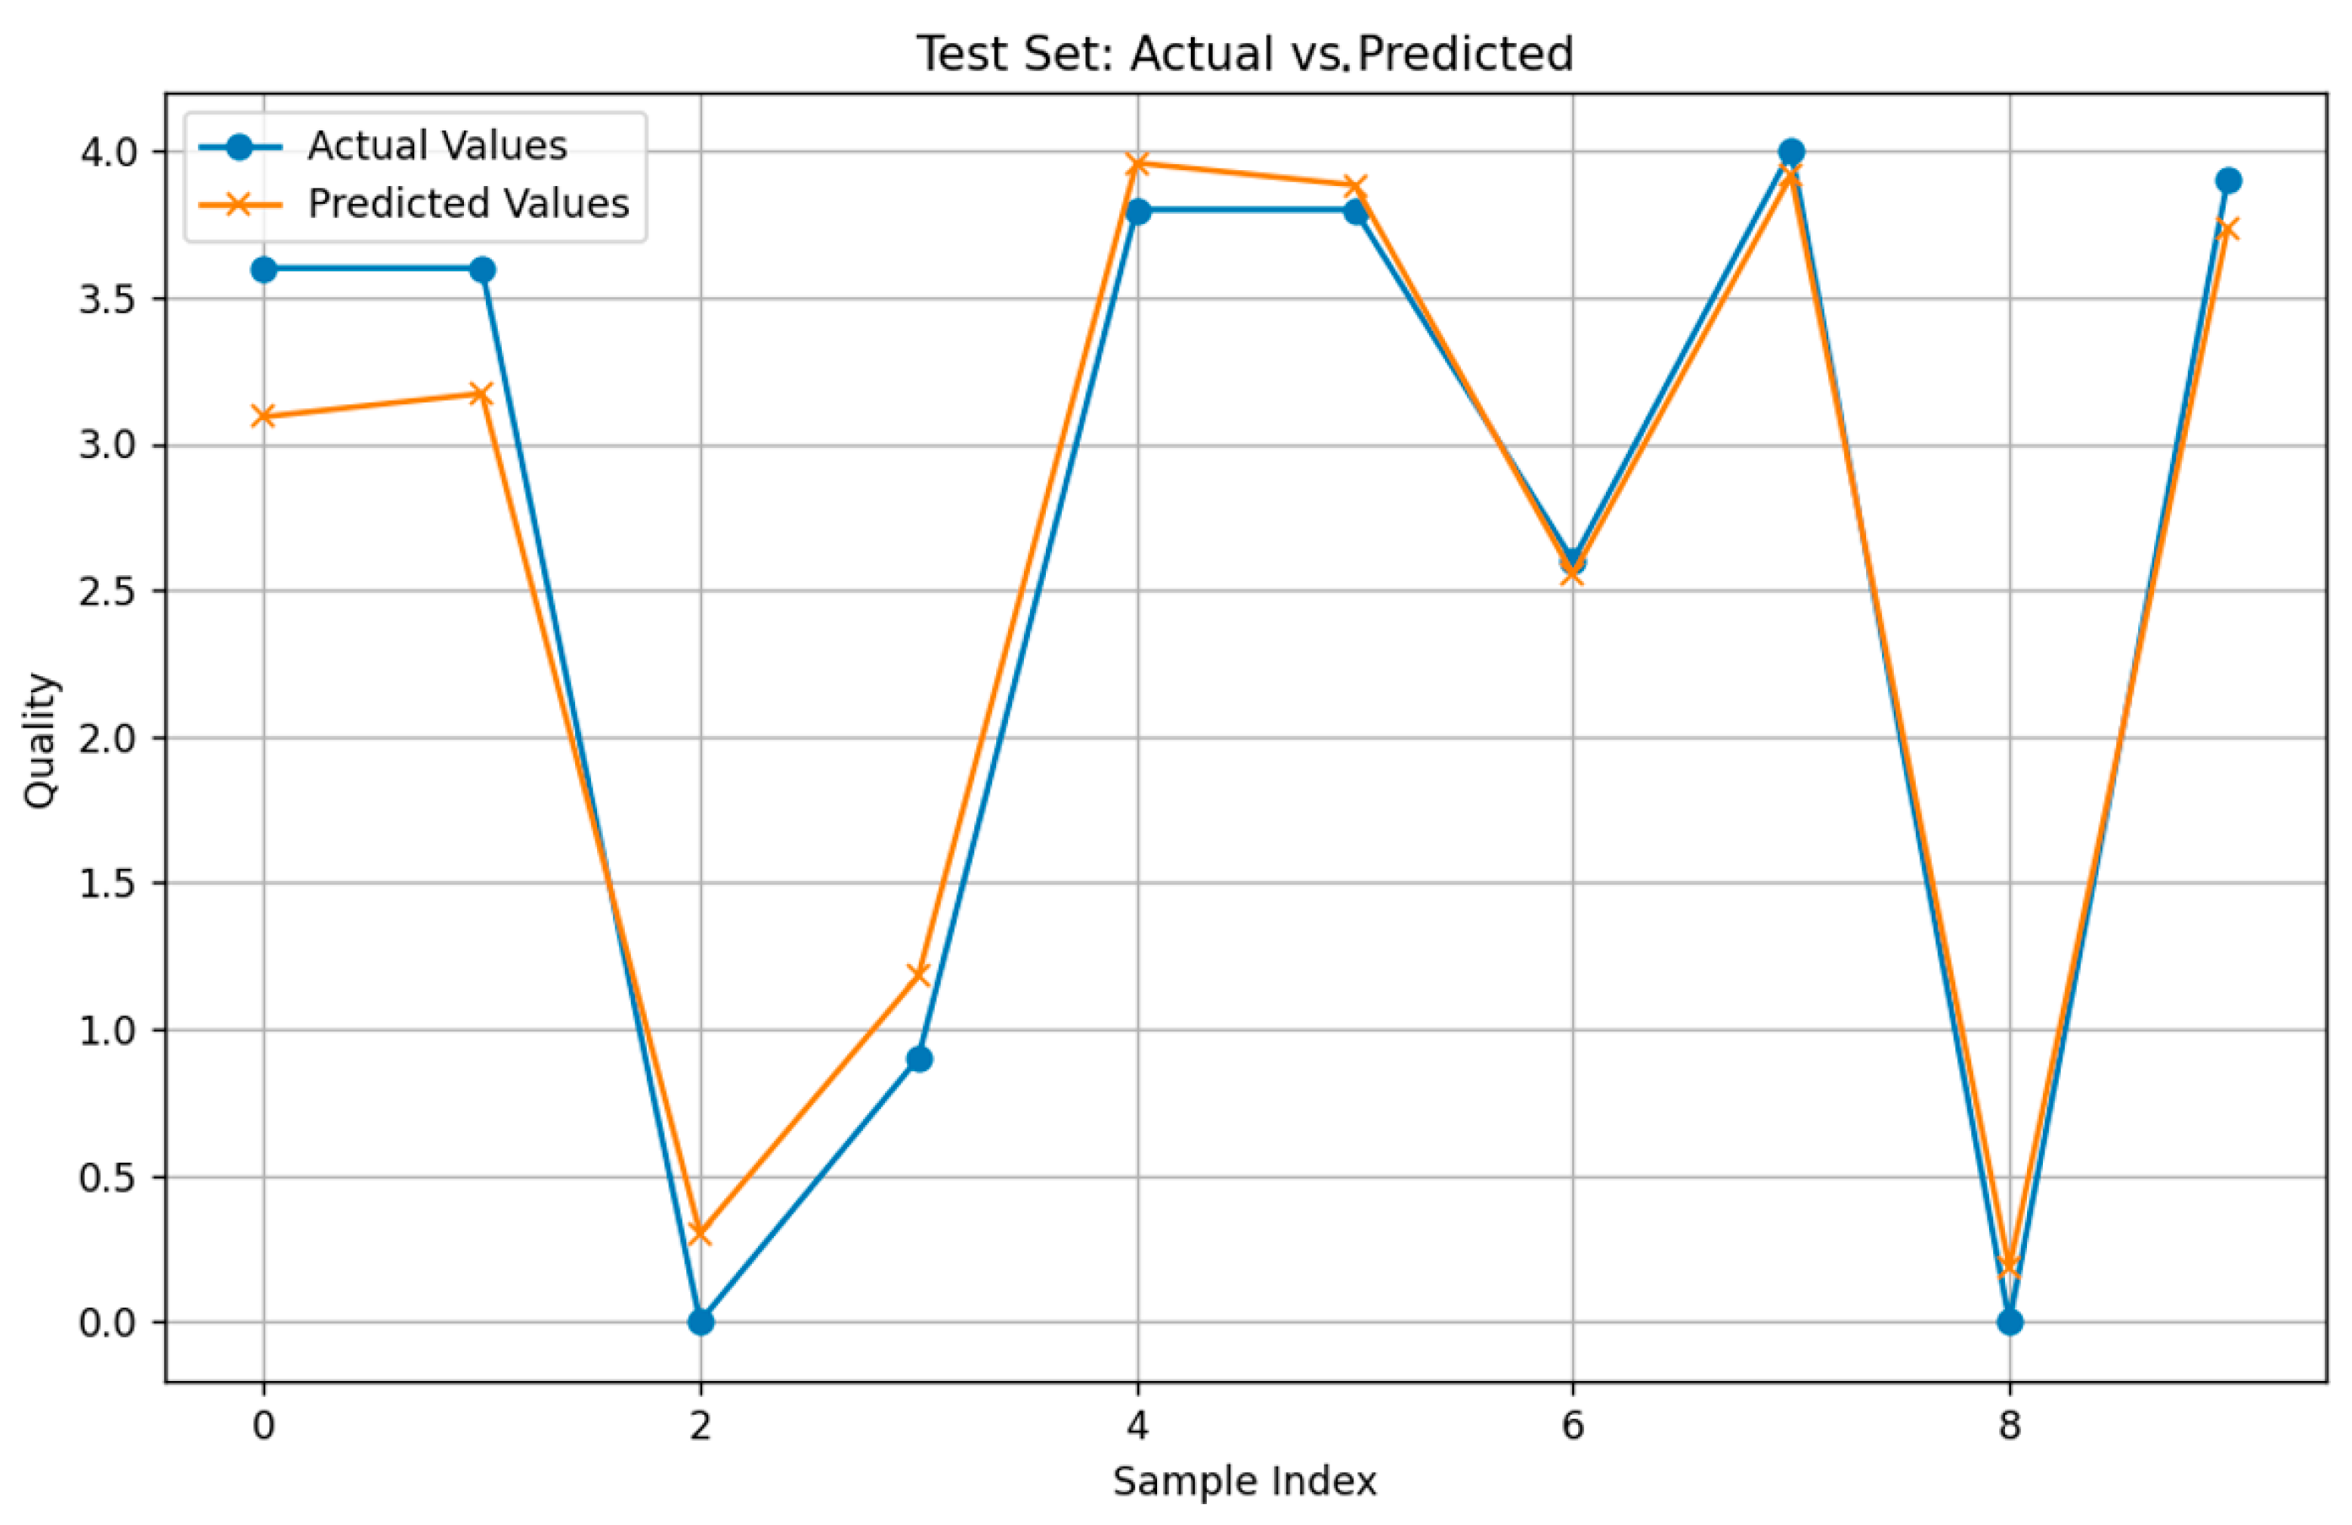Choose the orange predicted marker at sample index 4

(1138, 163)
